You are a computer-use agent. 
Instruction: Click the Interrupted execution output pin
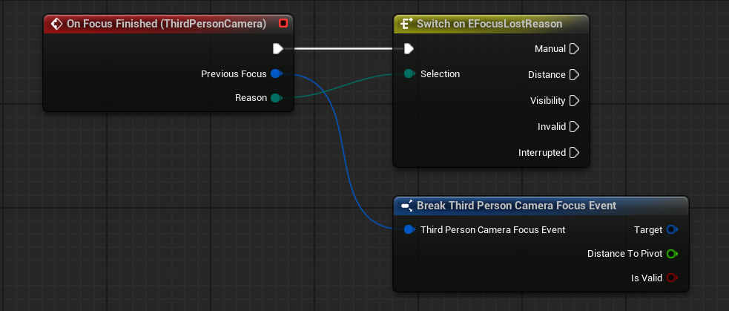click(573, 153)
